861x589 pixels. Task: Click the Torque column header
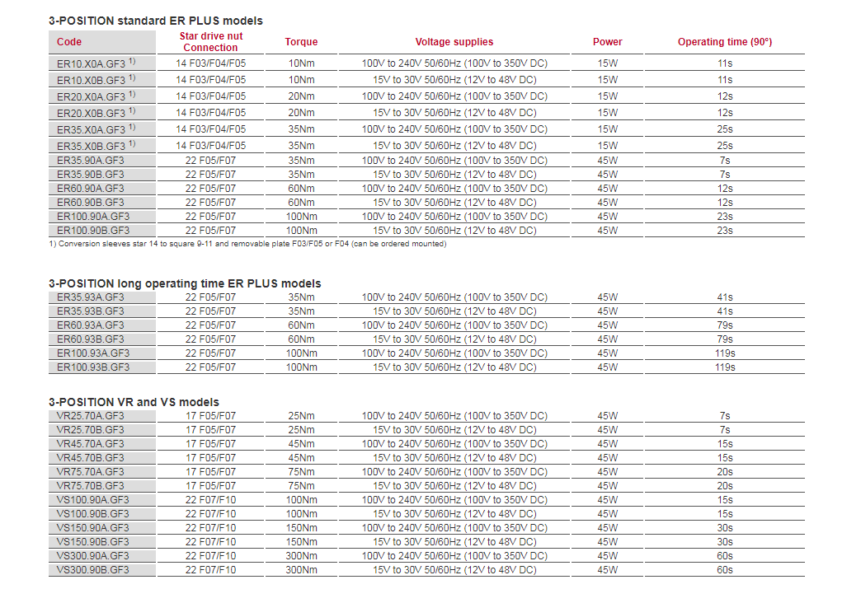tap(301, 42)
